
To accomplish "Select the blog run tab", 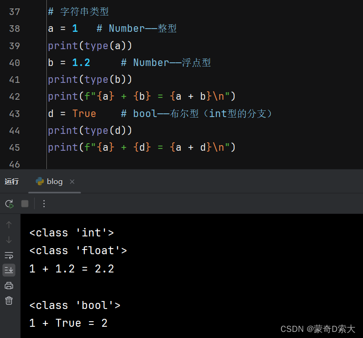I will click(x=54, y=182).
